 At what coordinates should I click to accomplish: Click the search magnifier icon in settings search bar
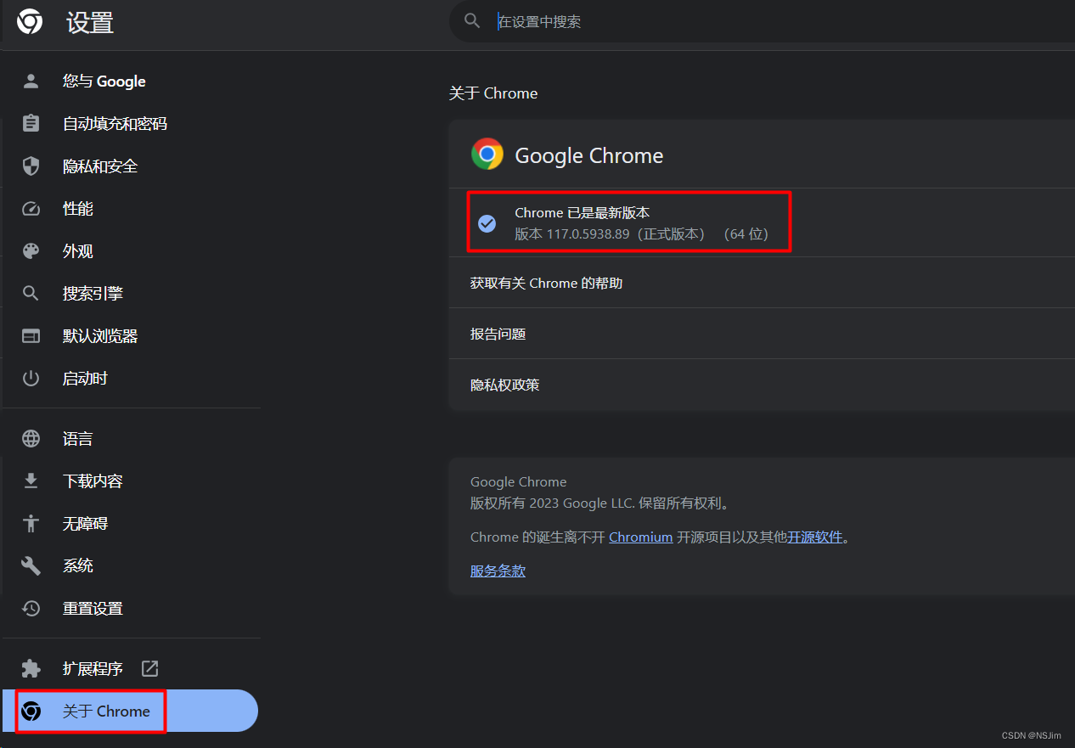click(x=472, y=21)
